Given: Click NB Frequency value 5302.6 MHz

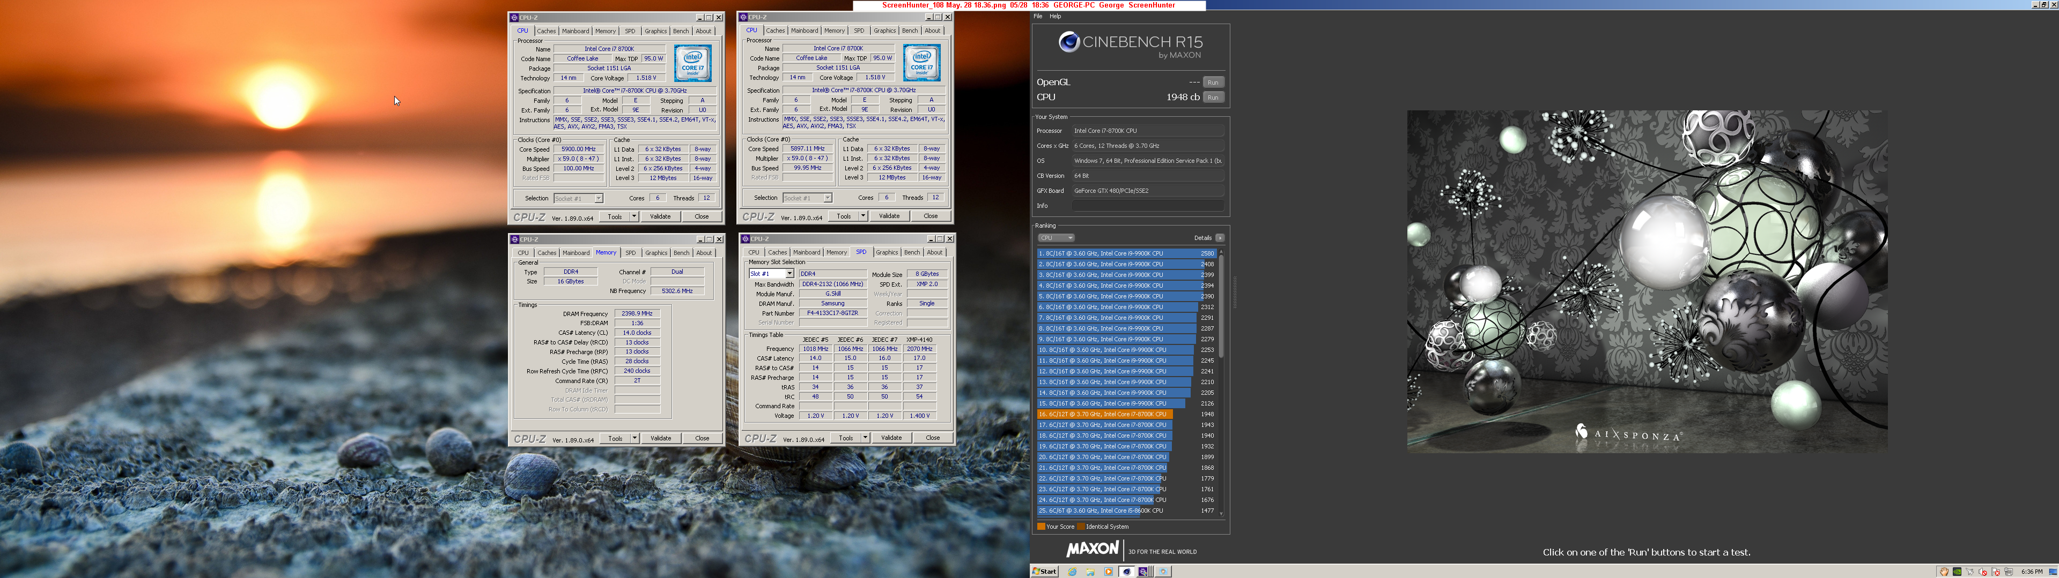Looking at the screenshot, I should click(x=677, y=291).
